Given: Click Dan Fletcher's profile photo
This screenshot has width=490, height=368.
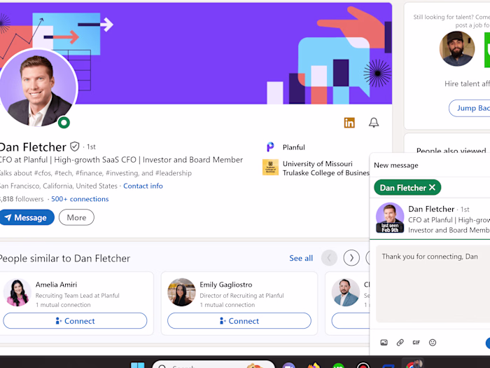Looking at the screenshot, I should pyautogui.click(x=38, y=88).
